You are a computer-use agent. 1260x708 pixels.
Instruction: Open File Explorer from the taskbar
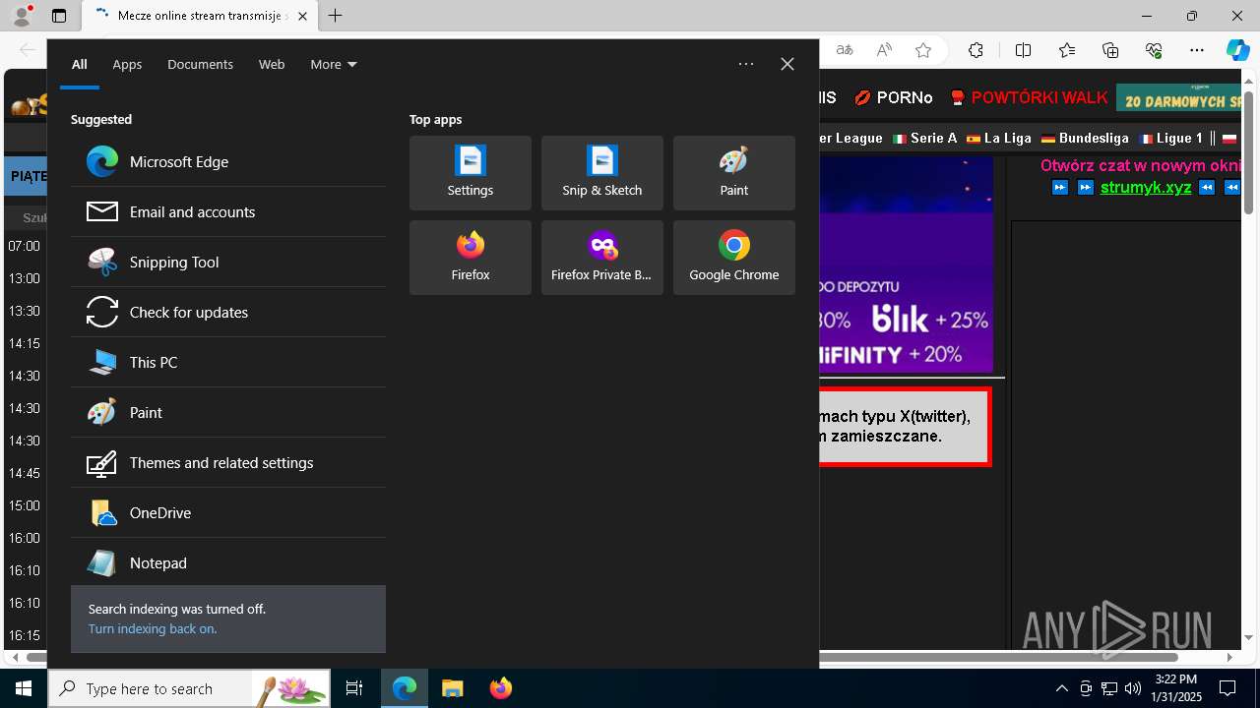452,688
